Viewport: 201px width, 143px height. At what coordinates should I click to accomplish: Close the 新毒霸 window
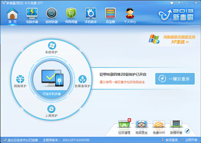[196, 3]
